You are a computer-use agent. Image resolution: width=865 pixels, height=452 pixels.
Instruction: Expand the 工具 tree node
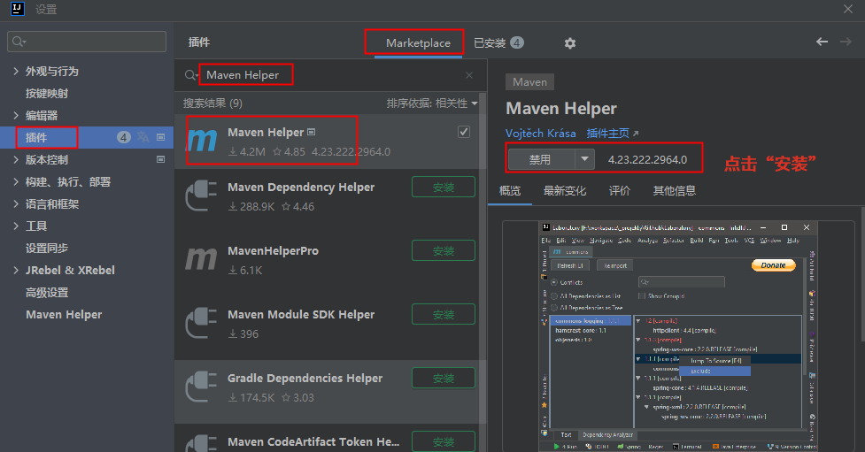(x=16, y=226)
